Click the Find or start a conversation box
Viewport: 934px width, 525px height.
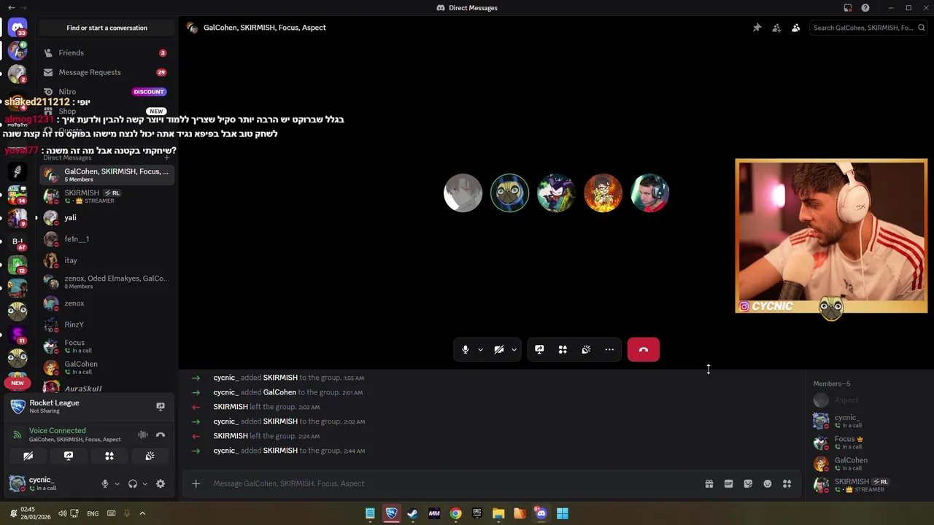coord(107,28)
